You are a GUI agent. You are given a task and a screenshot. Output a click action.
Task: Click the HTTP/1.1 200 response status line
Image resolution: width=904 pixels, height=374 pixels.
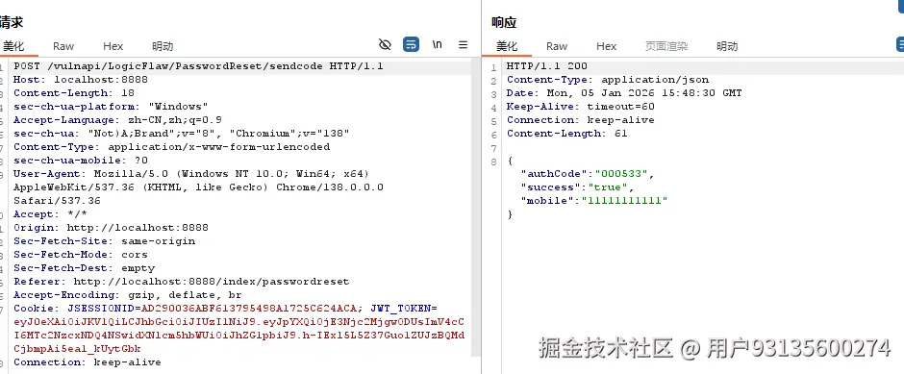[546, 66]
